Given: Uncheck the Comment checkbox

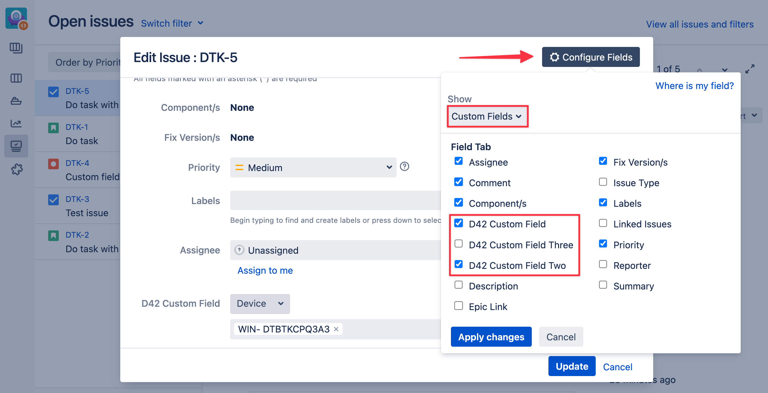Looking at the screenshot, I should [x=458, y=182].
